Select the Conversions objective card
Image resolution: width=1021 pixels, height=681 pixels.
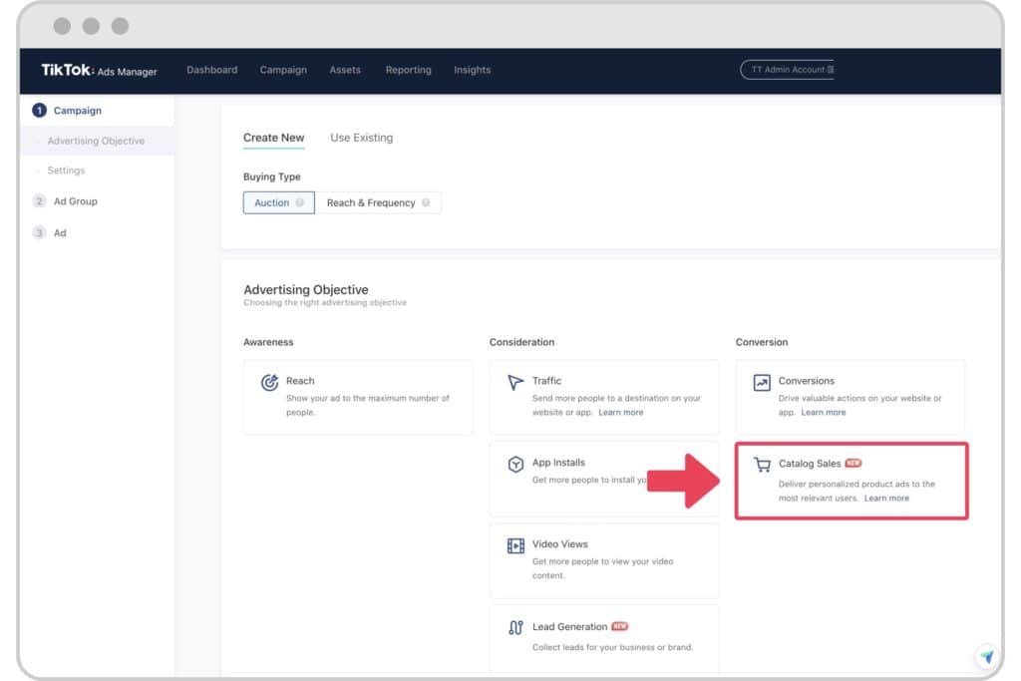click(x=851, y=397)
